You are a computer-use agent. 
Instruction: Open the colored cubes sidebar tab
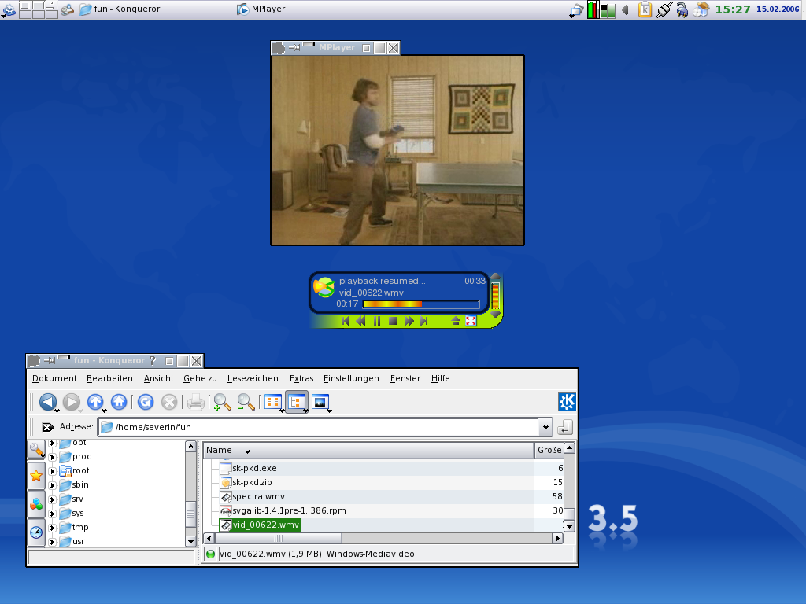click(x=36, y=504)
